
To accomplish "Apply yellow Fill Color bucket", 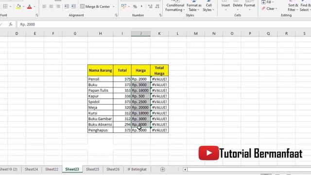I will pos(18,6).
